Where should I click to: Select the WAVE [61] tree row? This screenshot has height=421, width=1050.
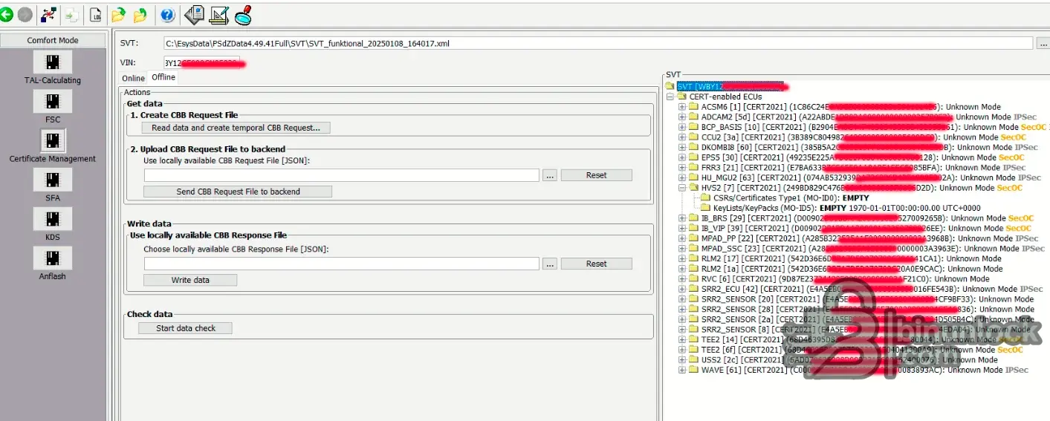859,370
